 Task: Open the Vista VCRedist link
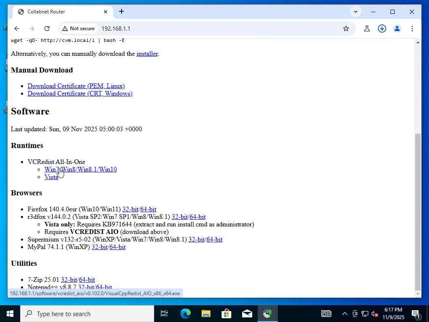click(51, 177)
